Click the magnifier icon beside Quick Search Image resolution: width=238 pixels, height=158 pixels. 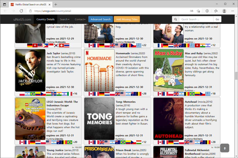(x=176, y=19)
